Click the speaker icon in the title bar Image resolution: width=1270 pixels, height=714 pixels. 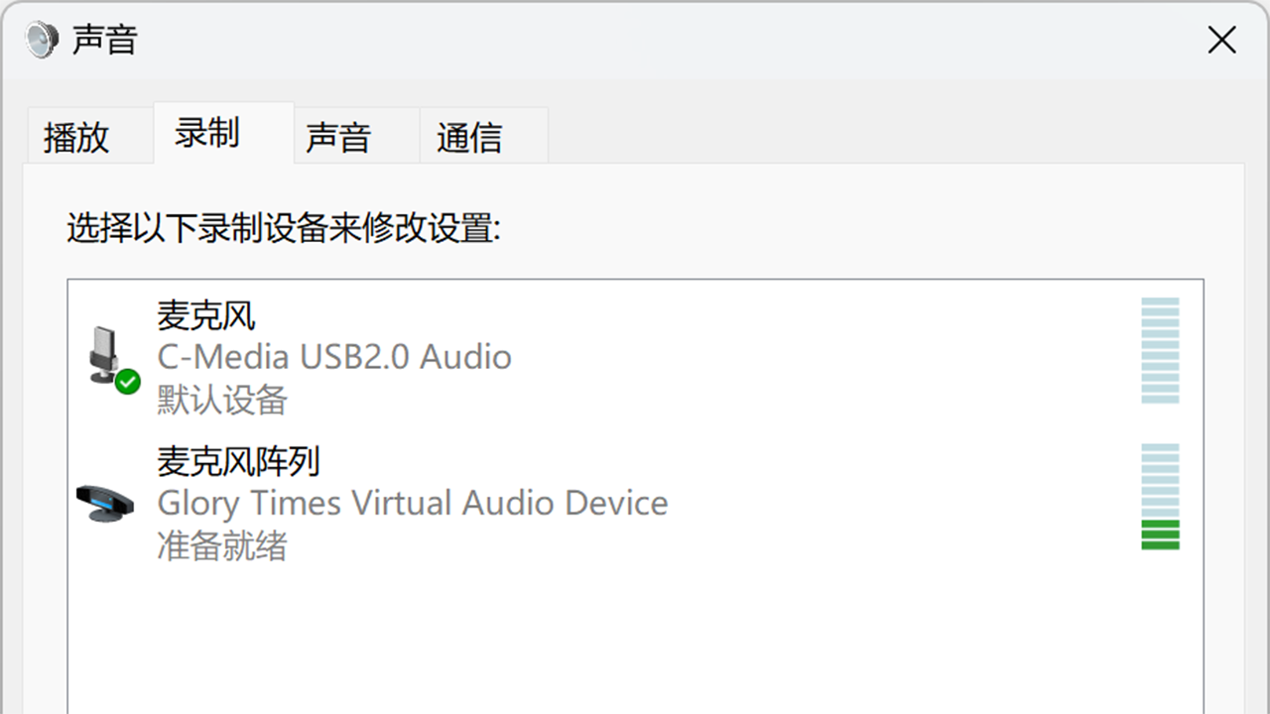42,40
